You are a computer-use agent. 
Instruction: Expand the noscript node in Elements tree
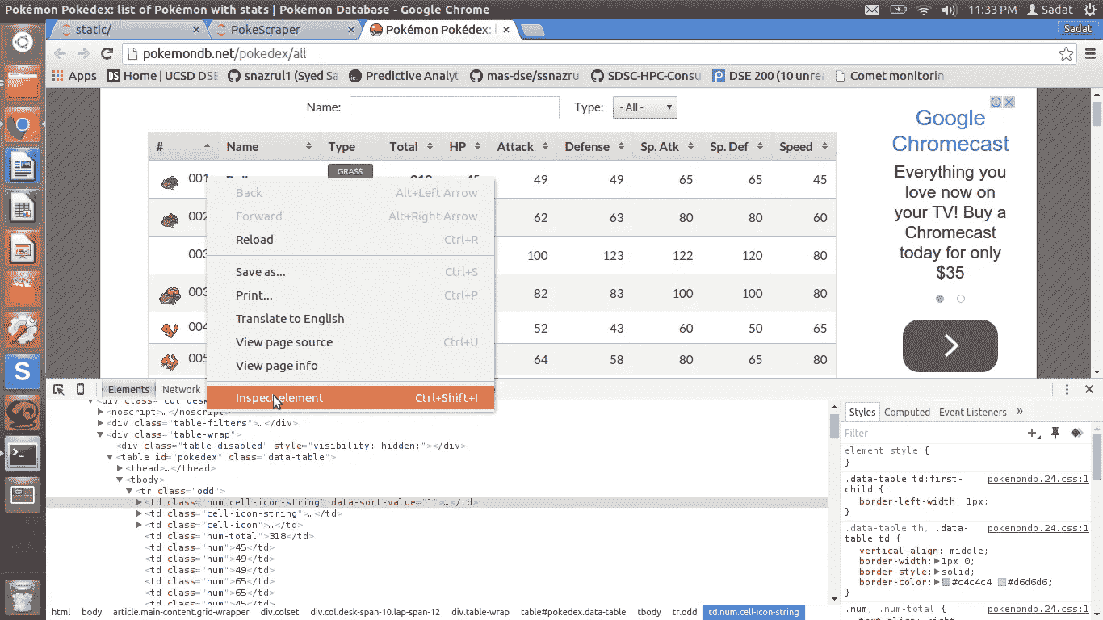[x=100, y=412]
